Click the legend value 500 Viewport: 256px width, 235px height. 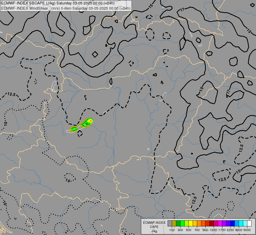tap(189, 230)
